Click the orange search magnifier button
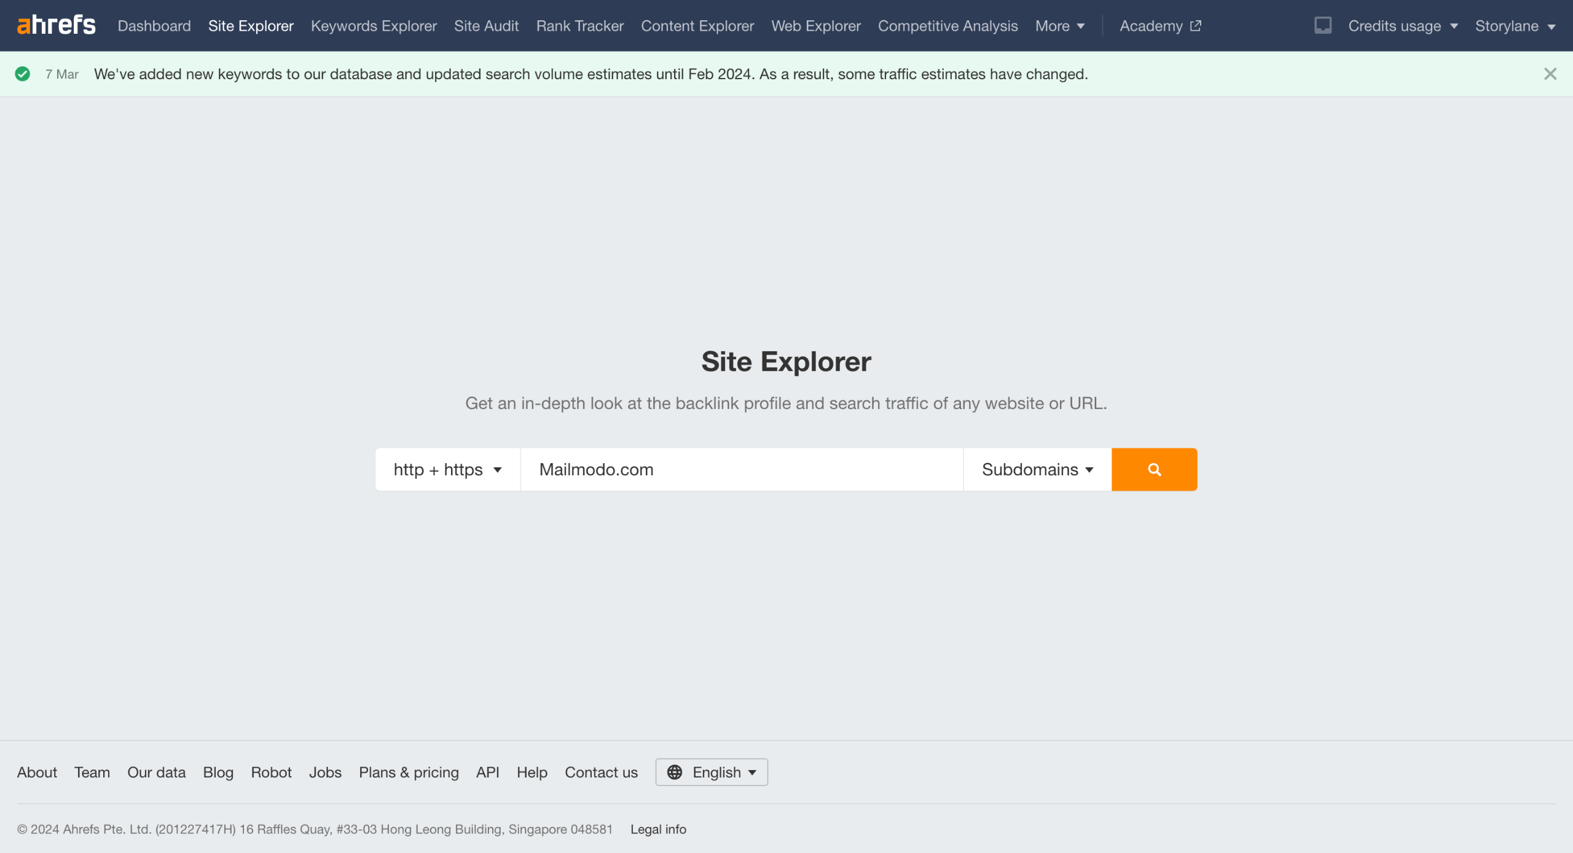This screenshot has width=1573, height=853. (x=1154, y=469)
